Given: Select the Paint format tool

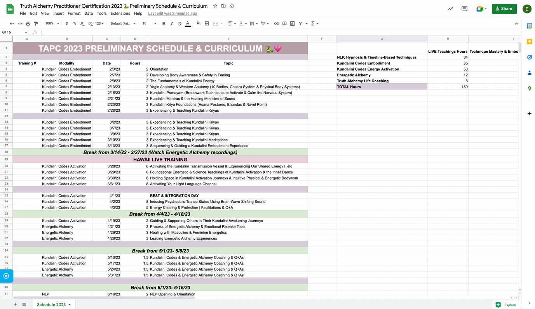Looking at the screenshot, I should (36, 24).
